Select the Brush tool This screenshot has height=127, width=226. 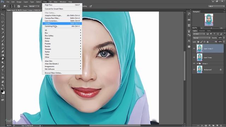pyautogui.click(x=2, y=41)
